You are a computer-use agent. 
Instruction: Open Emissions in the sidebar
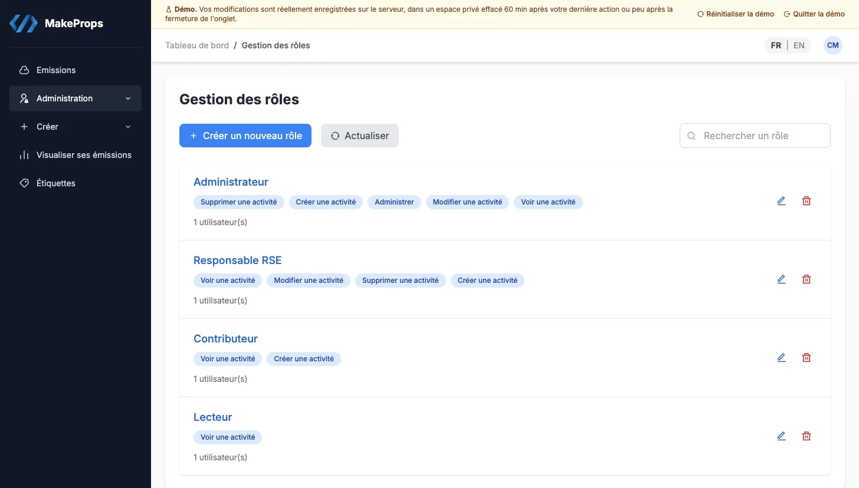tap(76, 70)
